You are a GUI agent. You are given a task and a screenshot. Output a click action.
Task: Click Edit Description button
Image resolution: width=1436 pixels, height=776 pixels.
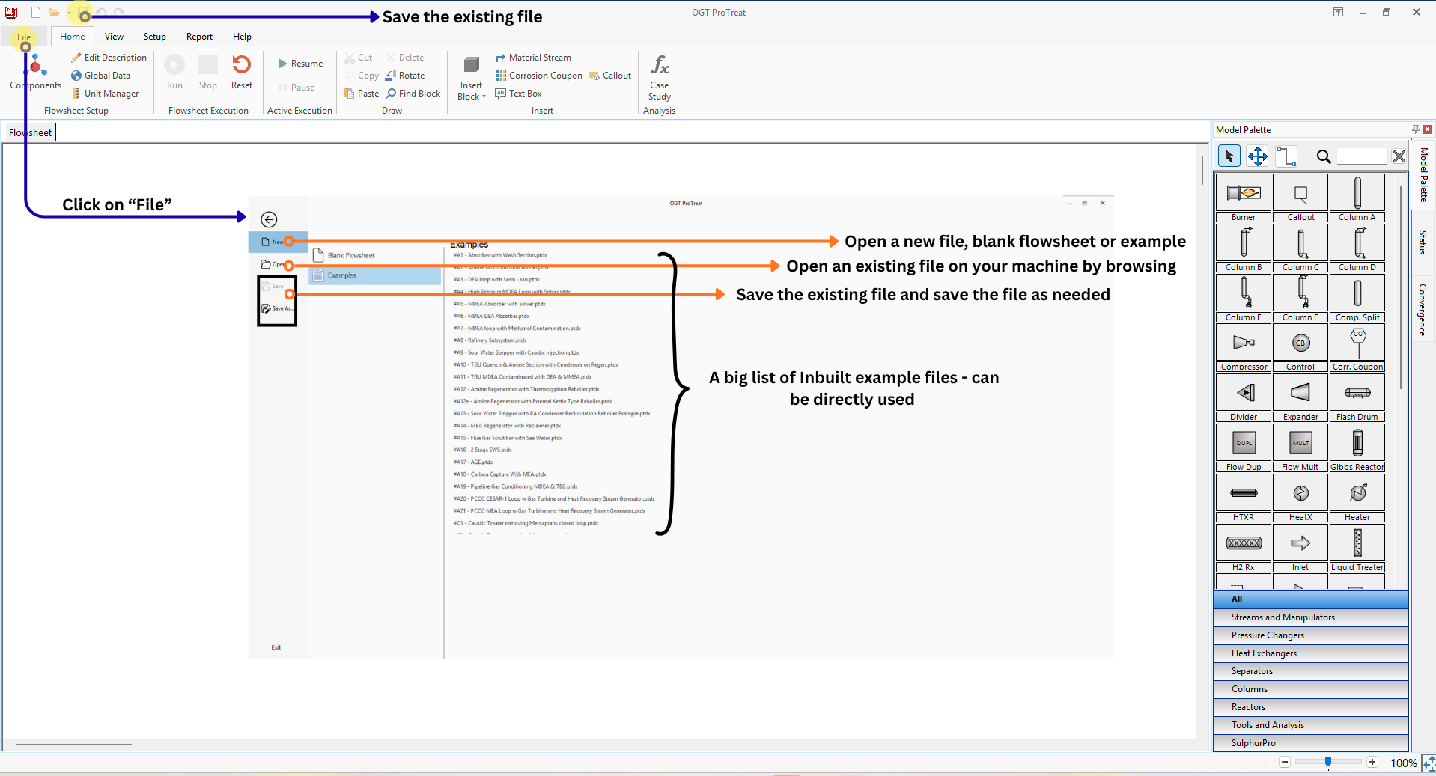[x=109, y=58]
